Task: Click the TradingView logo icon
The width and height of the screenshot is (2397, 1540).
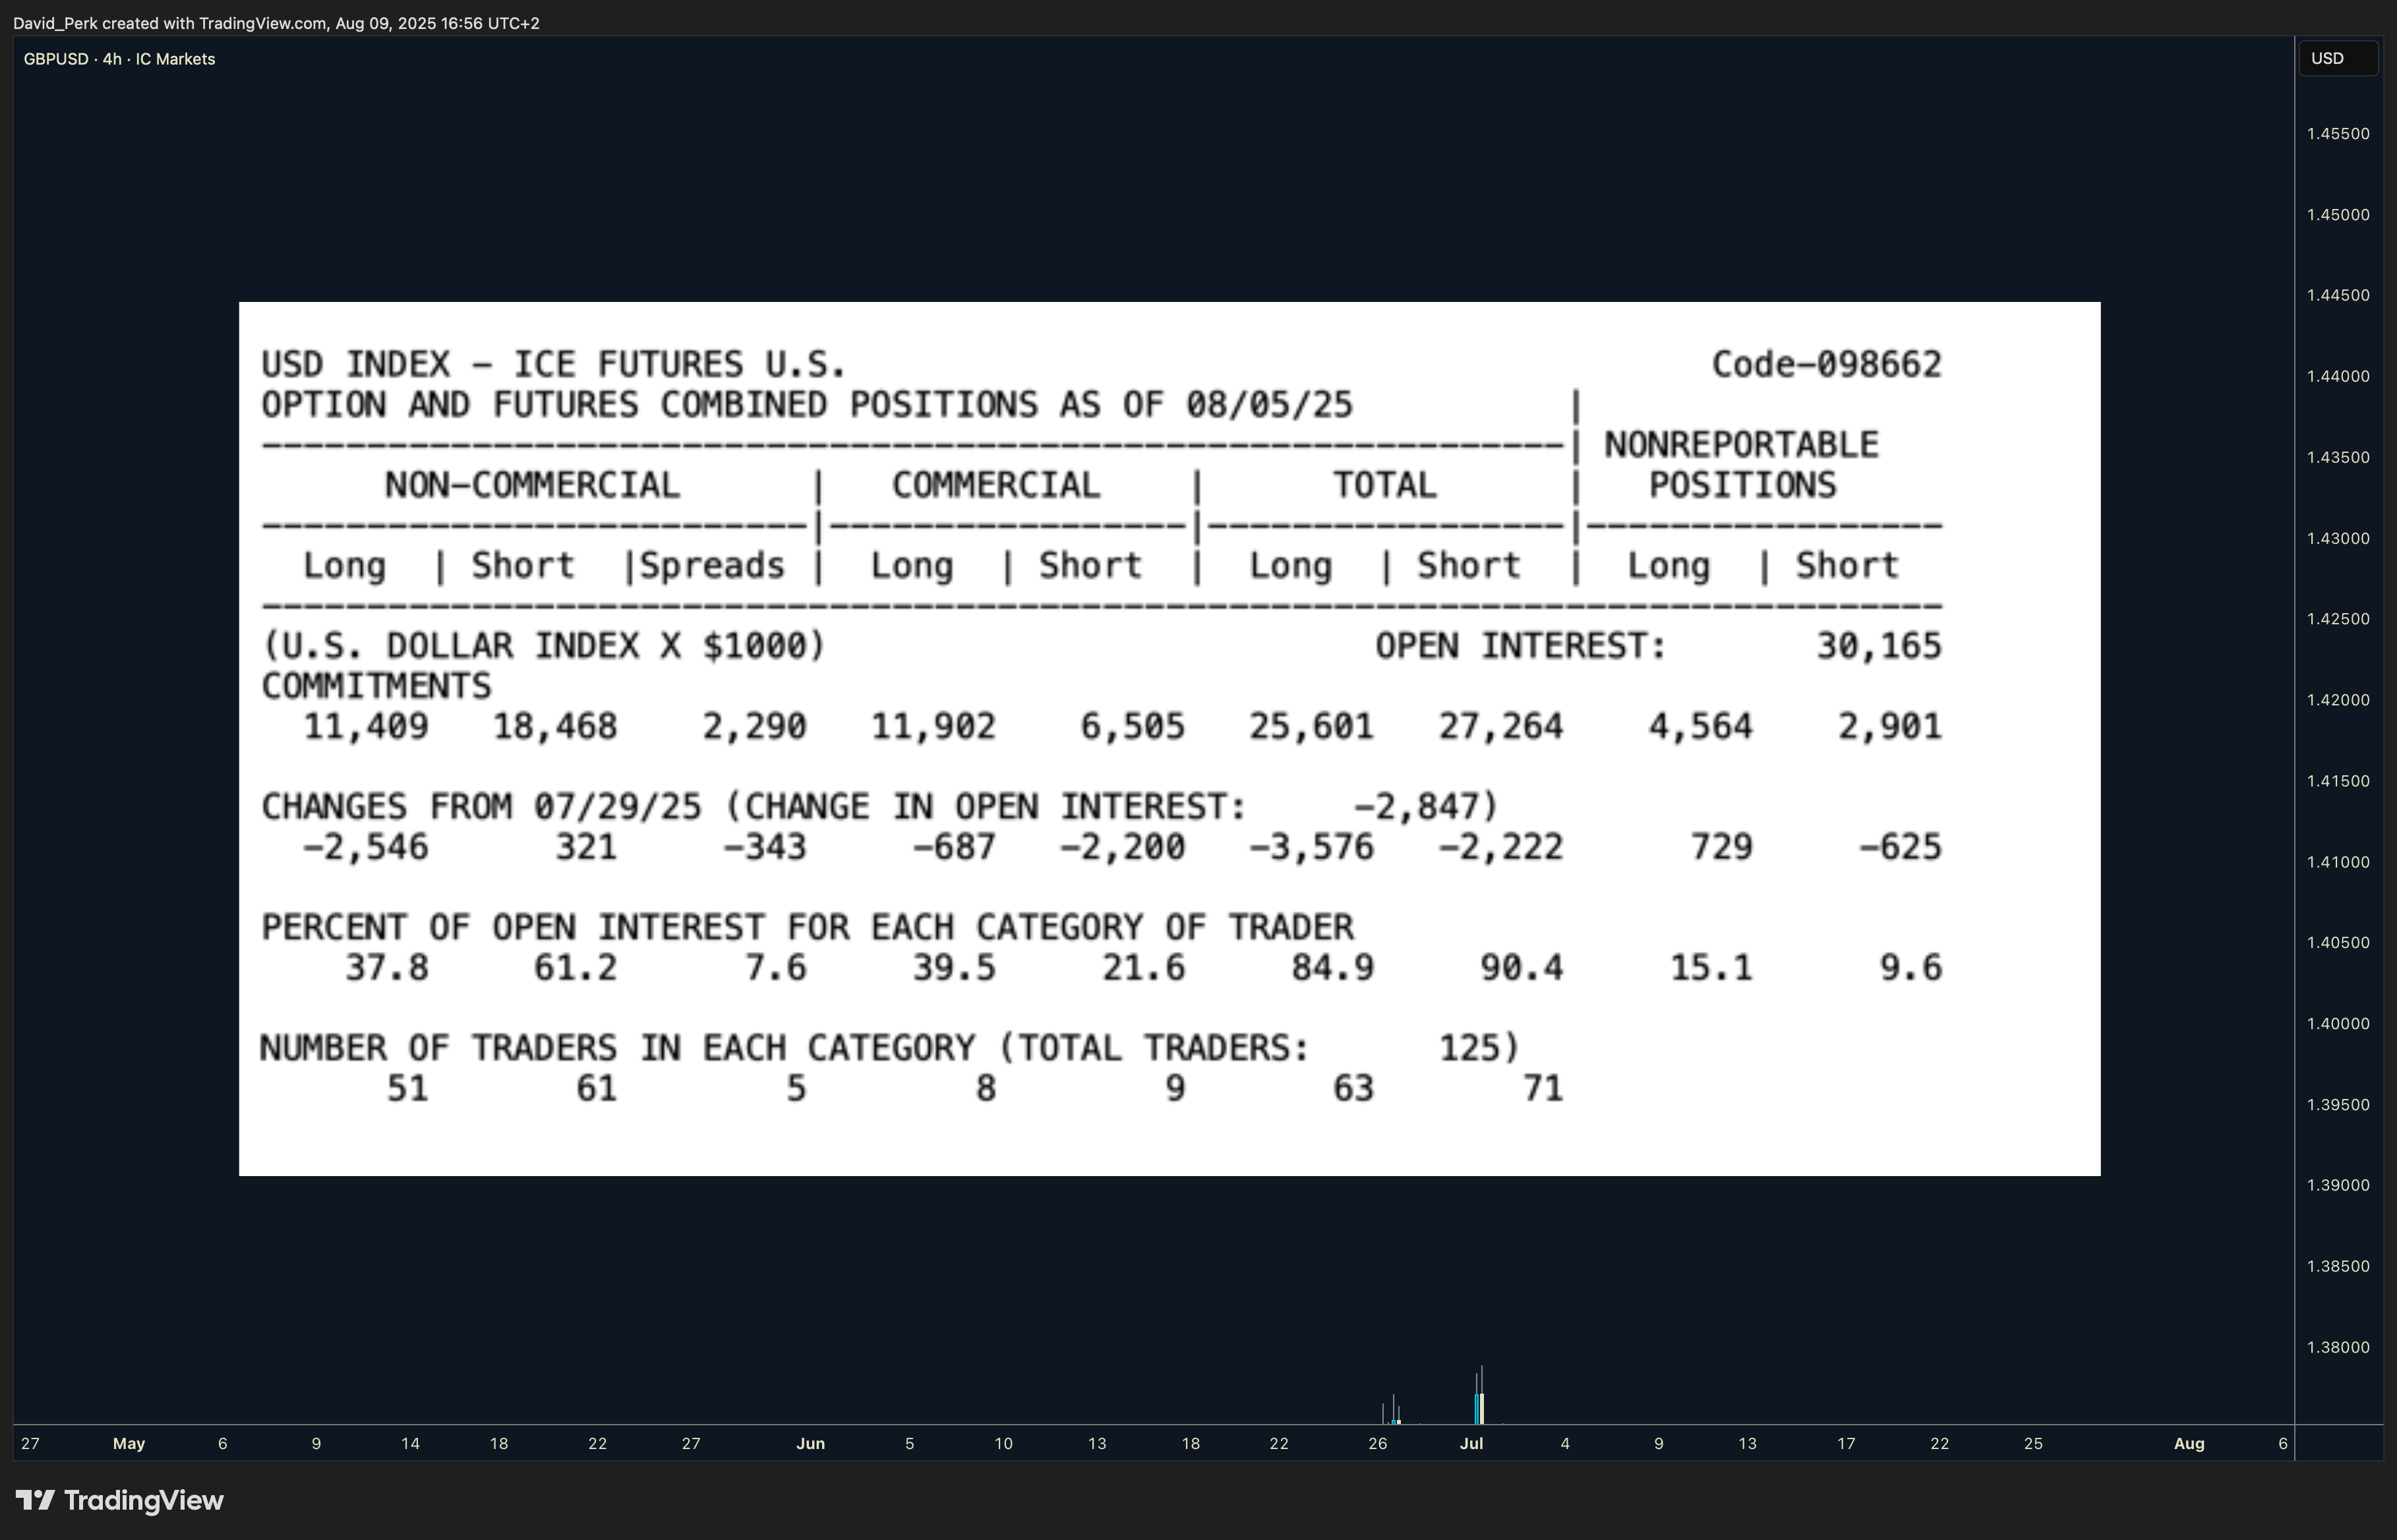Action: pyautogui.click(x=36, y=1500)
